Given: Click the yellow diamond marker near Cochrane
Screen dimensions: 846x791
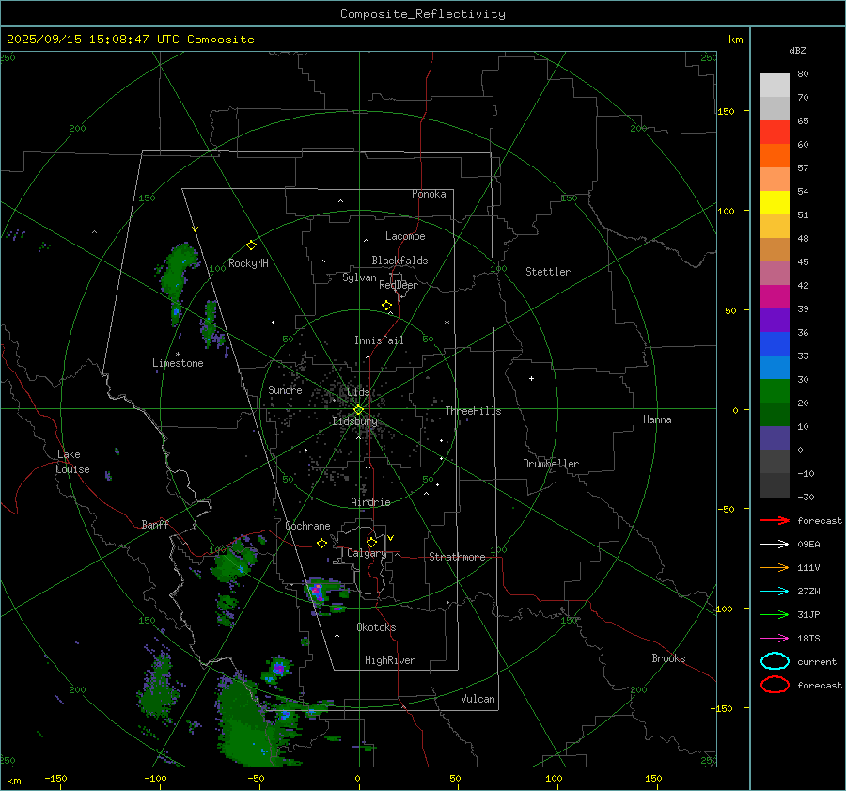Looking at the screenshot, I should [x=321, y=543].
